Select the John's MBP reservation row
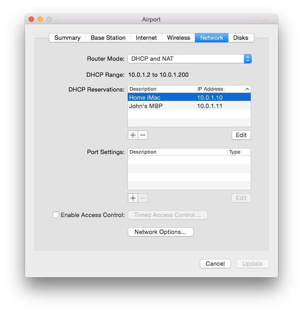303x313 pixels. [x=189, y=106]
